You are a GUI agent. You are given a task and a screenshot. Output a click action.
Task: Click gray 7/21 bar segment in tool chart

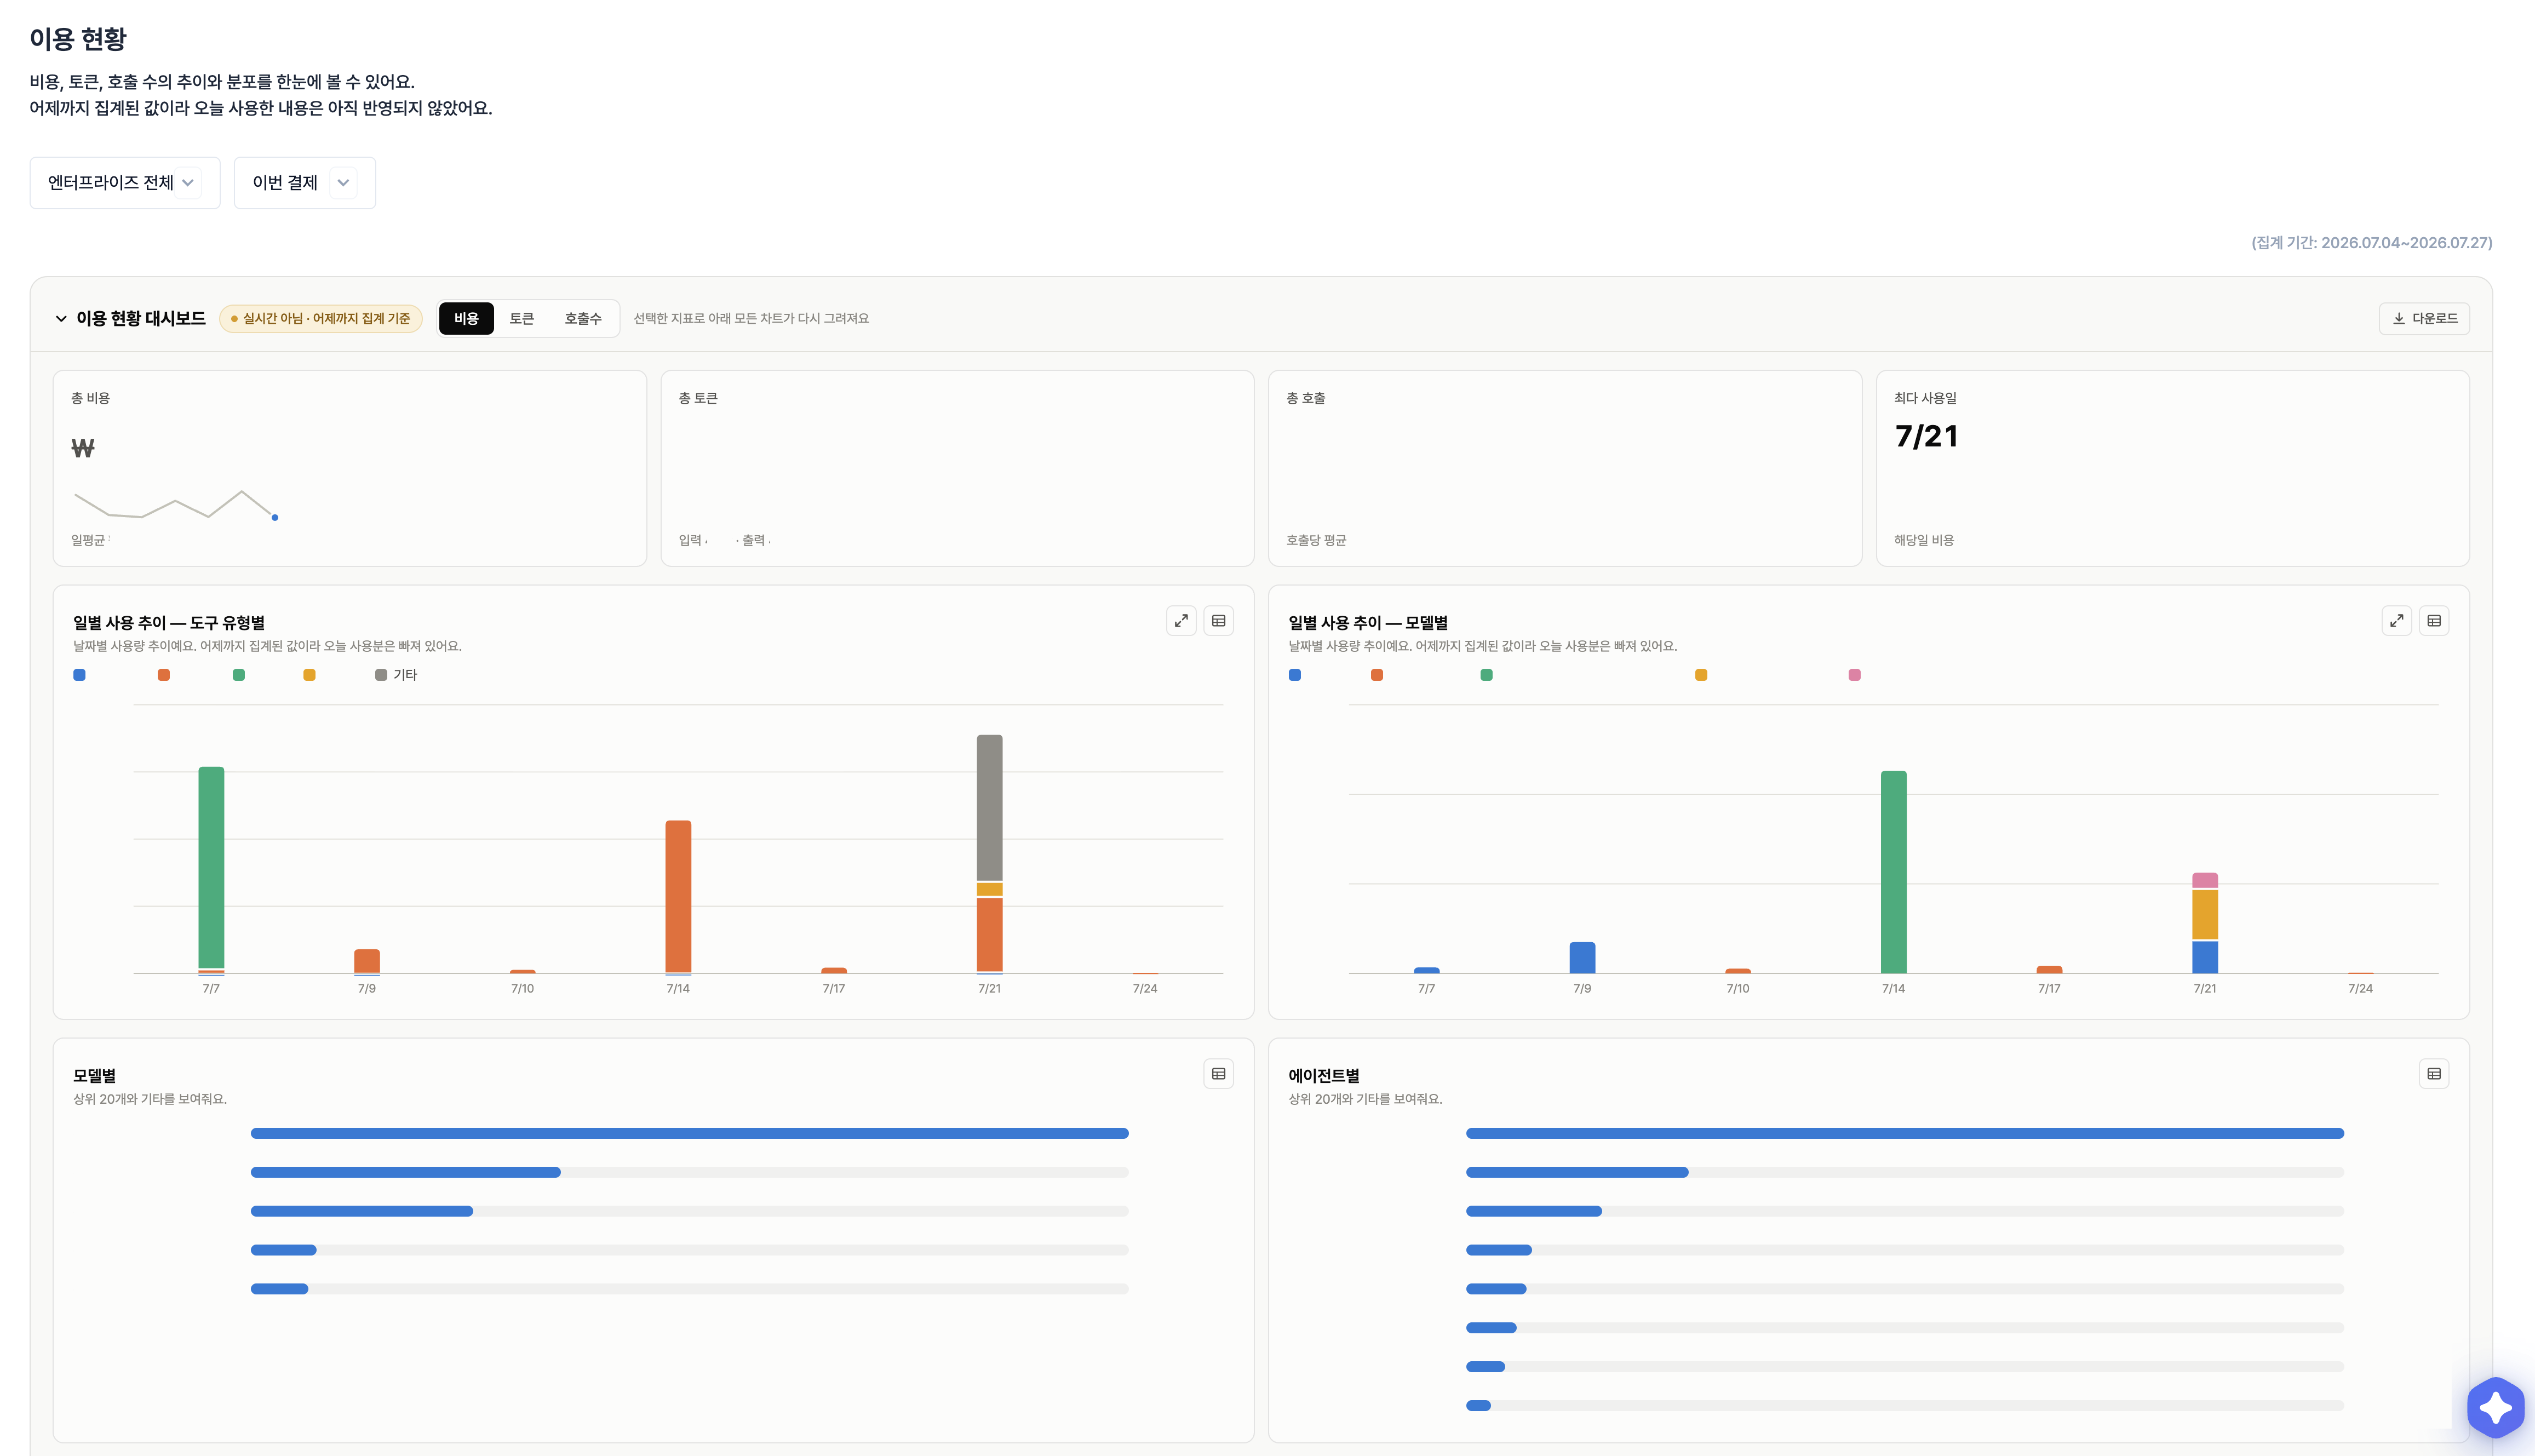tap(989, 808)
